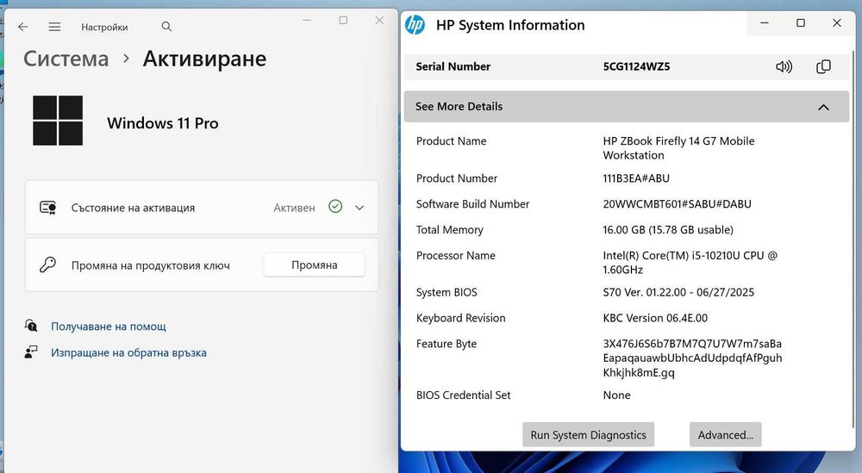Click the HP logo in title bar

point(415,25)
